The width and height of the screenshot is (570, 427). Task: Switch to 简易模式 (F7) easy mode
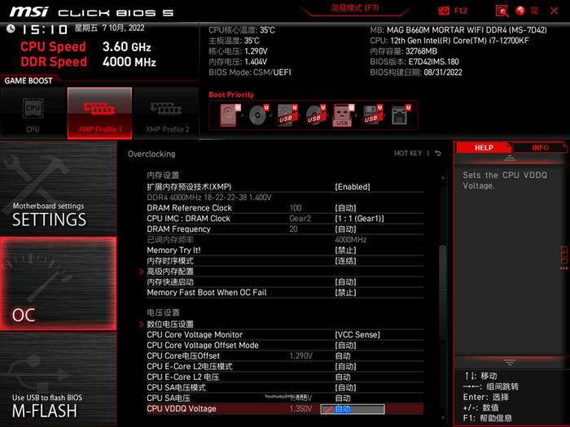[355, 8]
